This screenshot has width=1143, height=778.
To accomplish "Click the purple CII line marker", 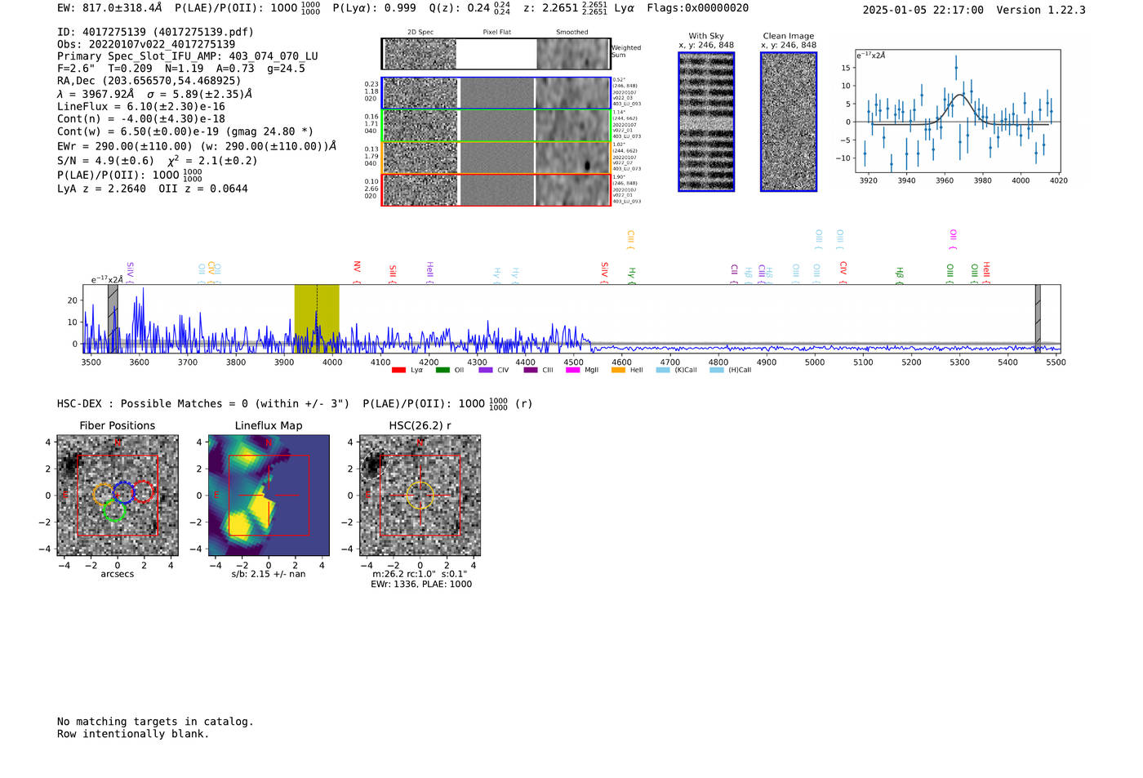I will 735,274.
